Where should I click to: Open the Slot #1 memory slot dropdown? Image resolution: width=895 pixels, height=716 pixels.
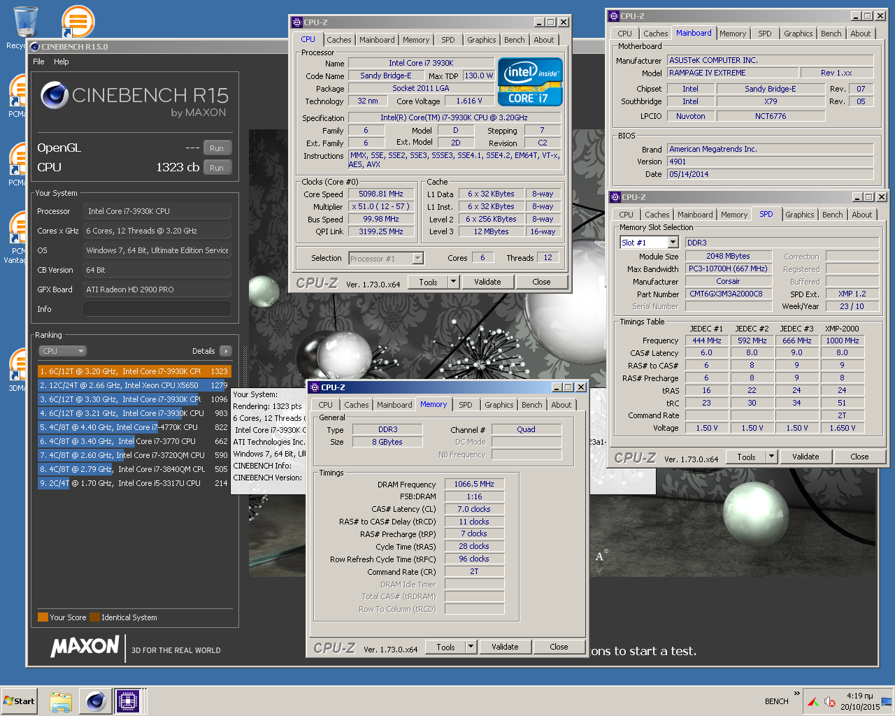(673, 243)
